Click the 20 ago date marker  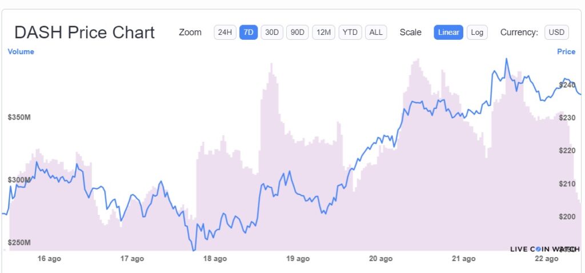(x=381, y=259)
